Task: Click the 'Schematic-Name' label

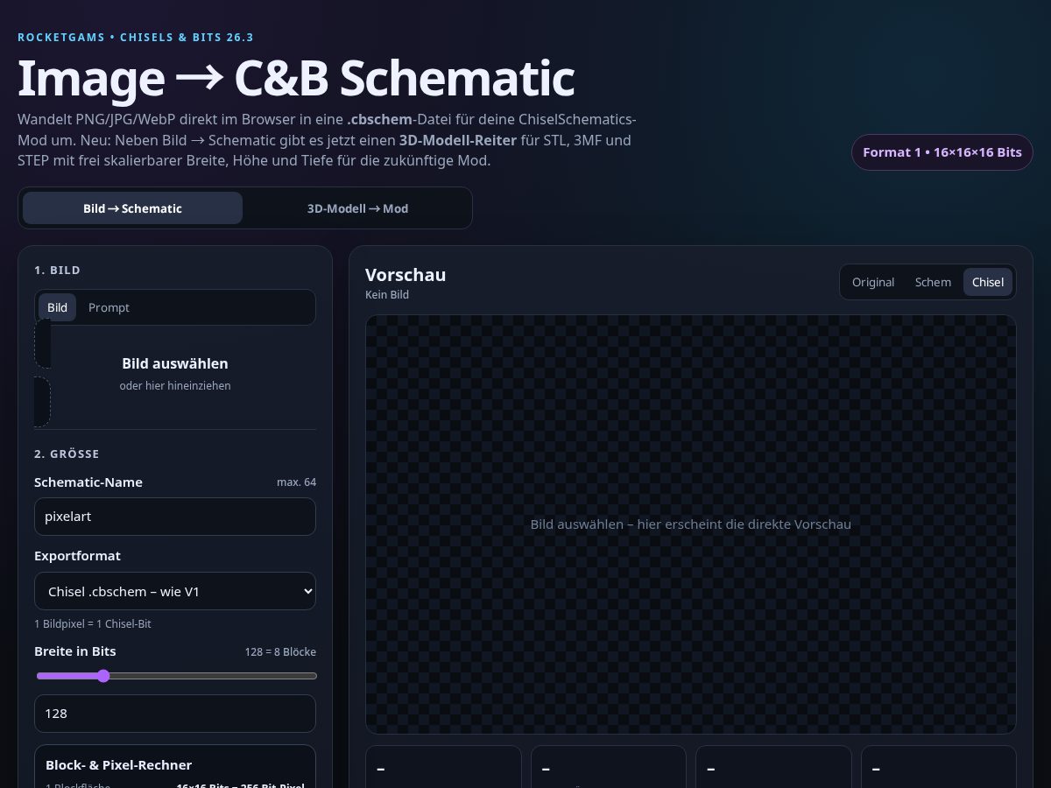Action: 88,482
